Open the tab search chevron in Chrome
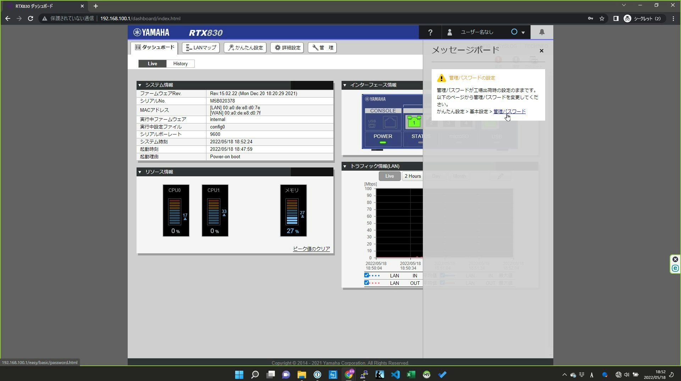This screenshot has height=381, width=681. tap(624, 5)
